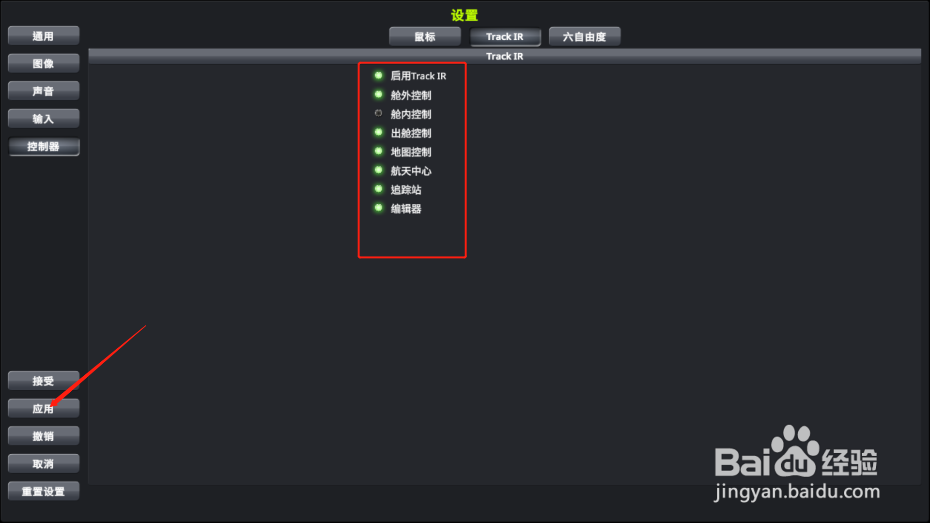Viewport: 930px width, 523px height.
Task: Open 输入 settings category
Action: 44,119
